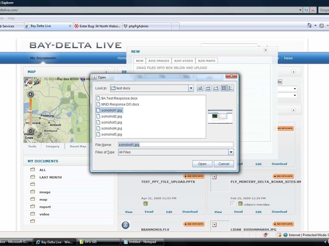Open the report folder
The width and height of the screenshot is (329, 246).
[45, 207]
